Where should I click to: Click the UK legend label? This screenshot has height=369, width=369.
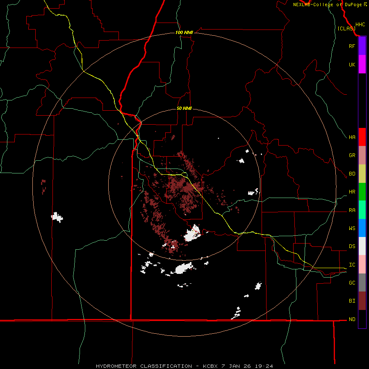tap(352, 64)
